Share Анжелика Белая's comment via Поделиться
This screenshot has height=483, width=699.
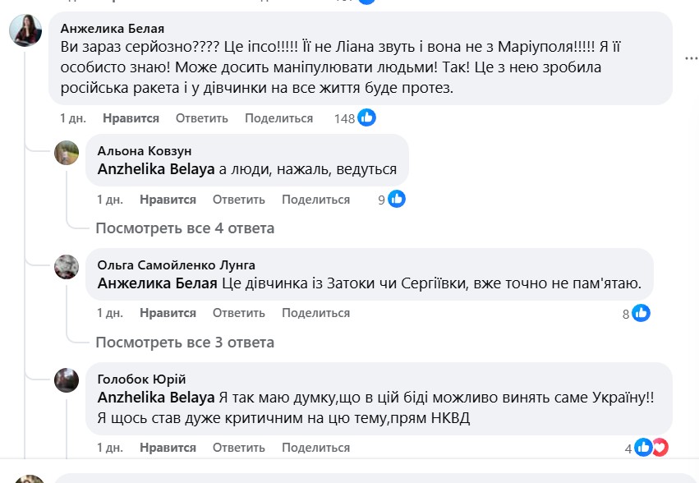pos(278,118)
